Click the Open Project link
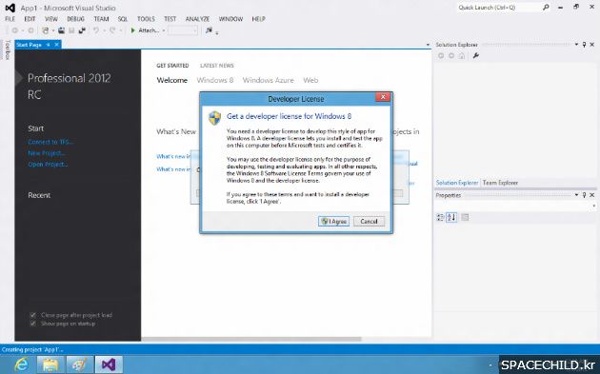This screenshot has height=374, width=600. [x=48, y=164]
